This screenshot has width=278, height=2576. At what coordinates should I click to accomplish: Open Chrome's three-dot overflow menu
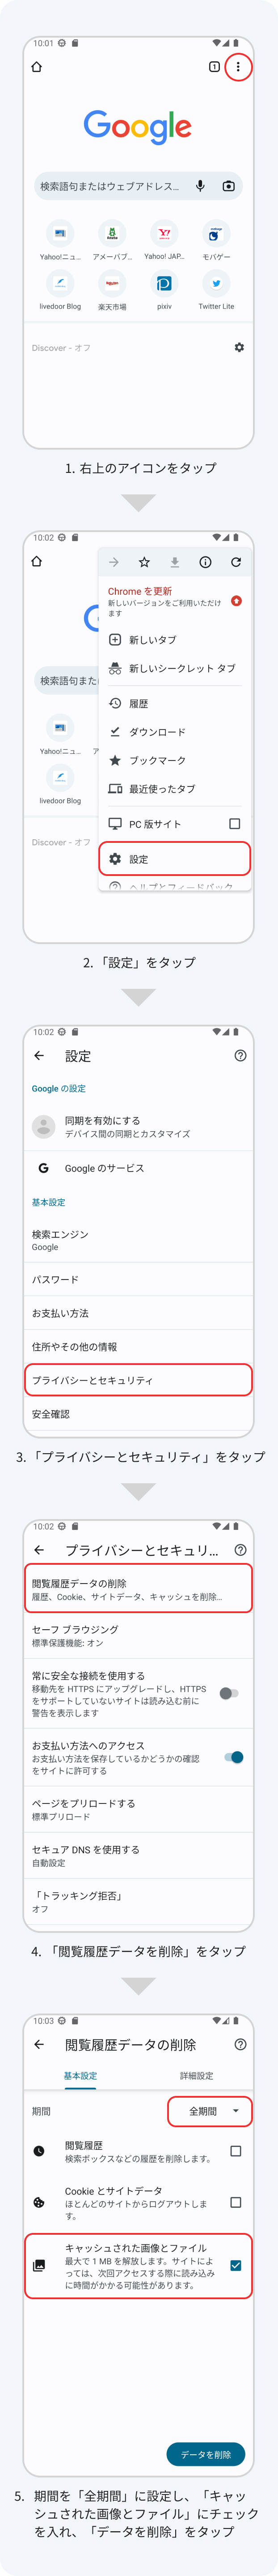pyautogui.click(x=238, y=67)
